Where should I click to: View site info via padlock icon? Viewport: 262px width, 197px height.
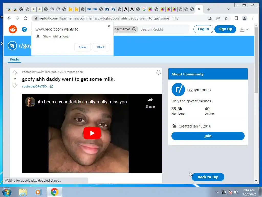(36, 18)
